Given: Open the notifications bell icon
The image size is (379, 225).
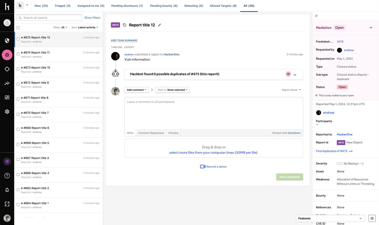Looking at the screenshot, I should (7, 190).
